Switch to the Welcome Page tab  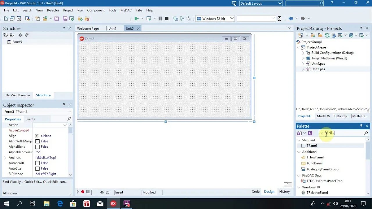88,28
